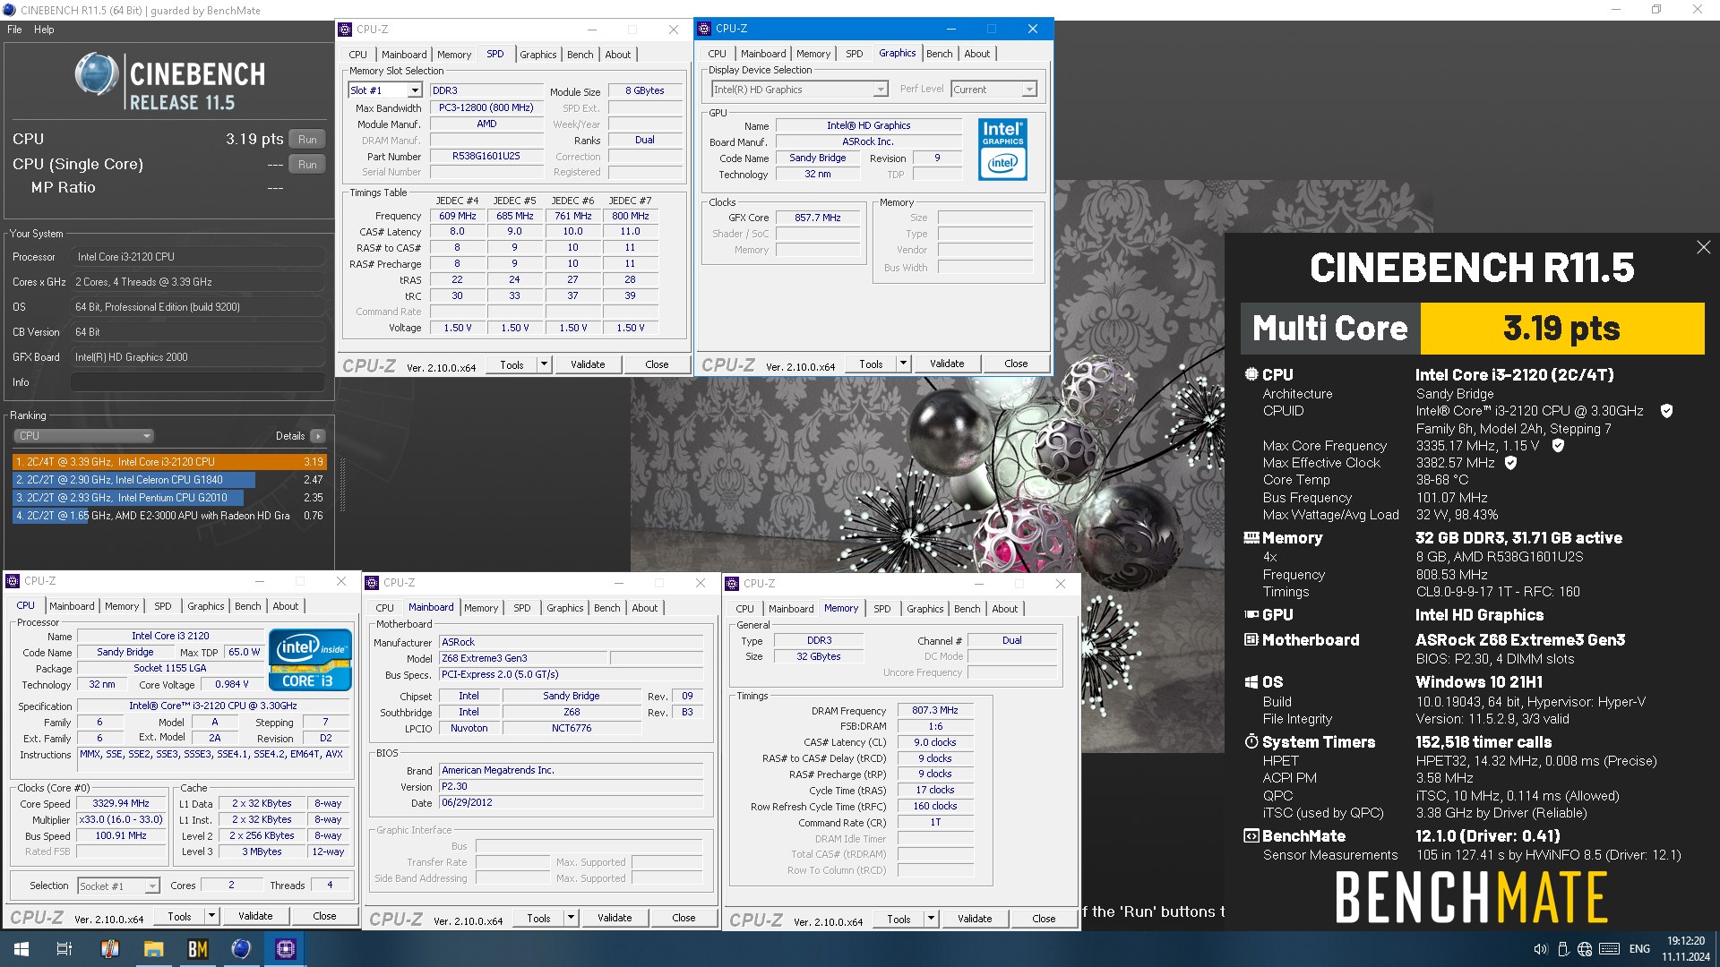Screen dimensions: 1720x967
Task: Switch to Cinebench via its taskbar sphere icon
Action: [x=241, y=949]
